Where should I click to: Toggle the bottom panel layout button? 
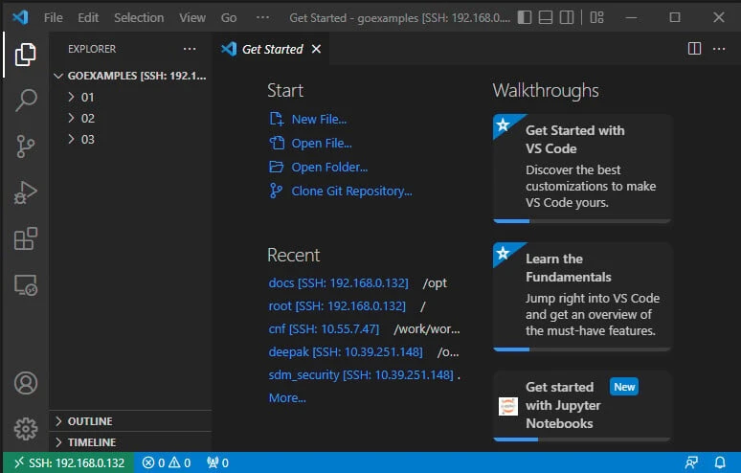546,17
